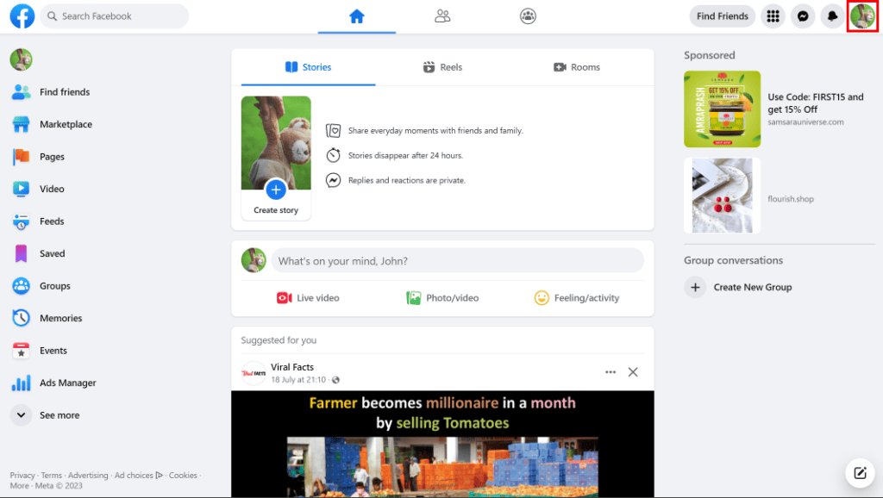This screenshot has height=498, width=883.
Task: Open the Ad choices options
Action: click(135, 475)
